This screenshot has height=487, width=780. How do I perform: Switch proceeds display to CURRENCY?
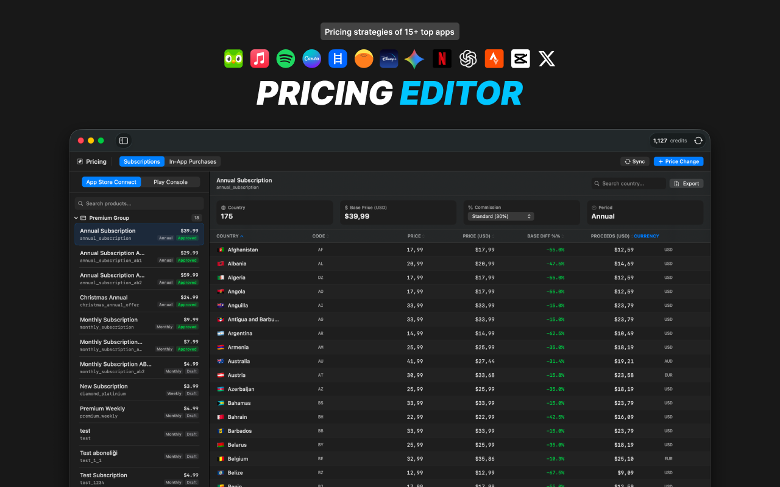point(647,236)
